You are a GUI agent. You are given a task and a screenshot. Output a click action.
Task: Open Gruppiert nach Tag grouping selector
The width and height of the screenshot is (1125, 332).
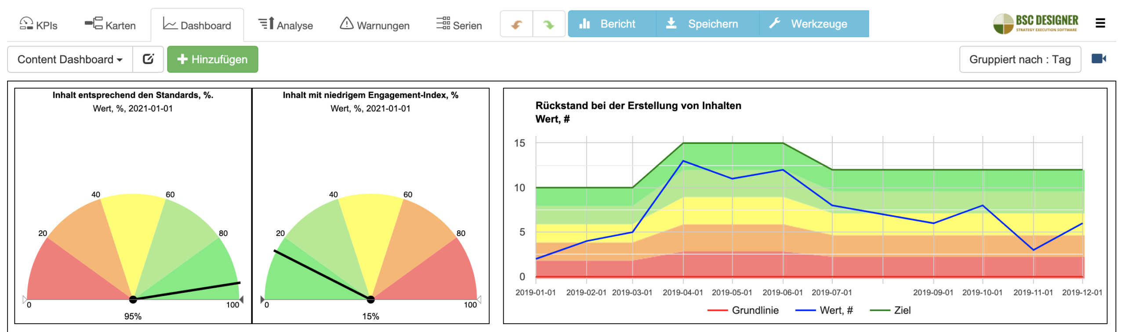(x=1020, y=59)
